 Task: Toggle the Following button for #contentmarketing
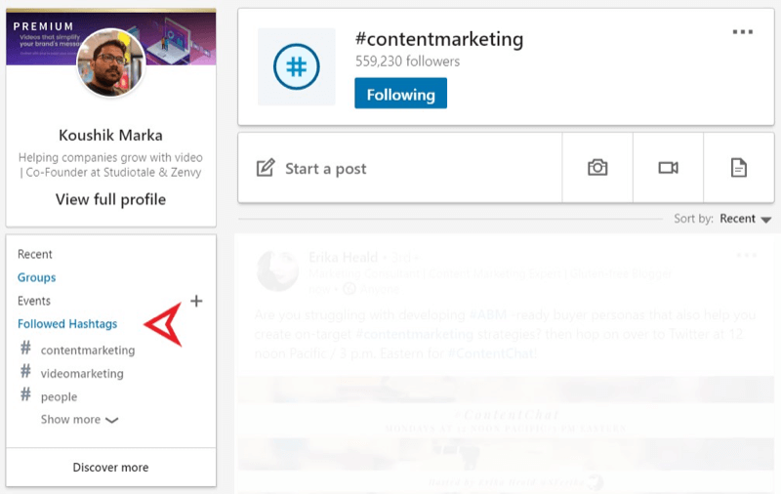coord(400,93)
